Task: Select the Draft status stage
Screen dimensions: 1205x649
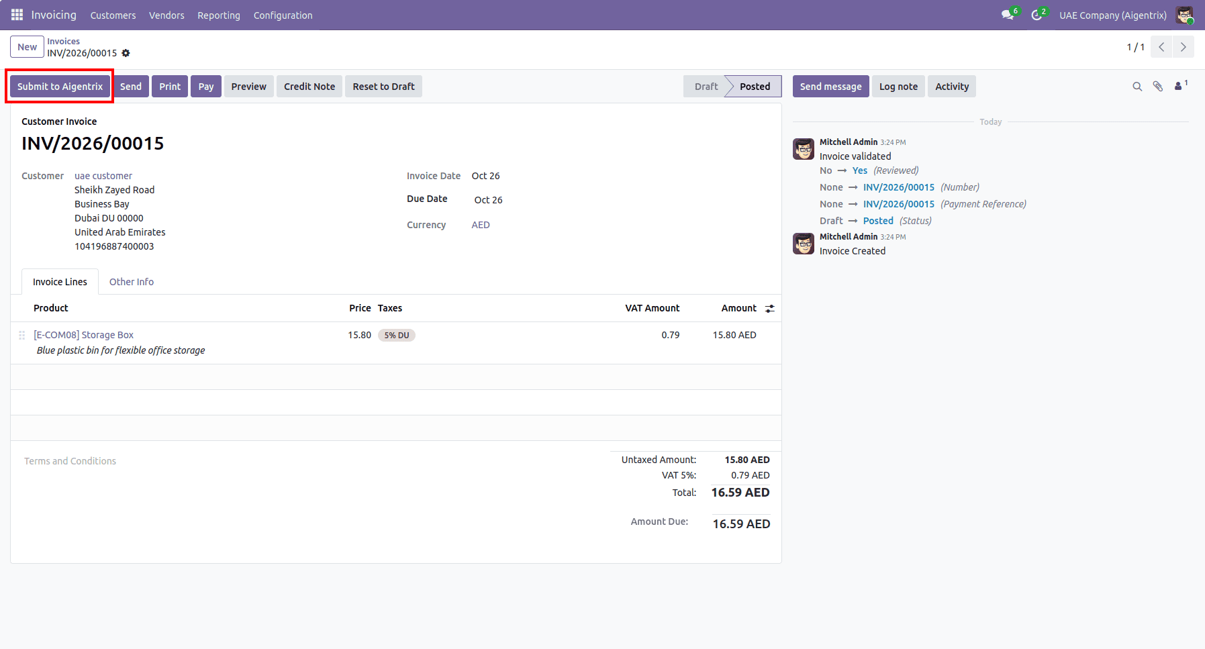Action: tap(706, 87)
